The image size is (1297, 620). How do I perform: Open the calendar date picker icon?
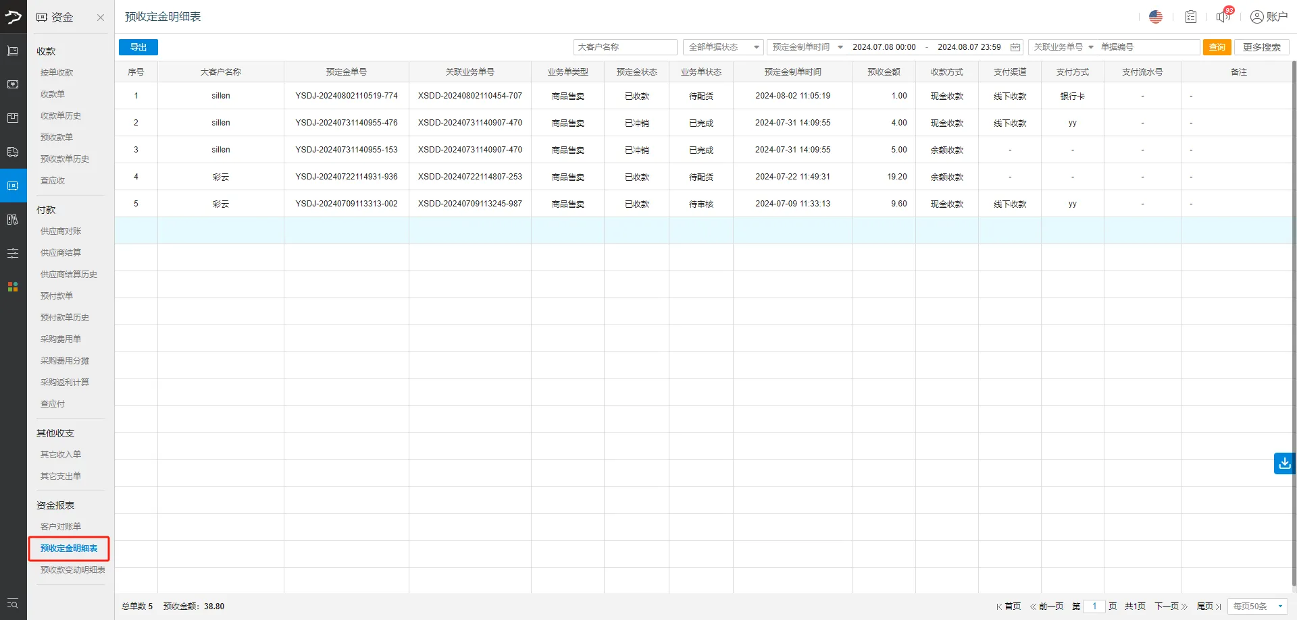pos(1015,47)
